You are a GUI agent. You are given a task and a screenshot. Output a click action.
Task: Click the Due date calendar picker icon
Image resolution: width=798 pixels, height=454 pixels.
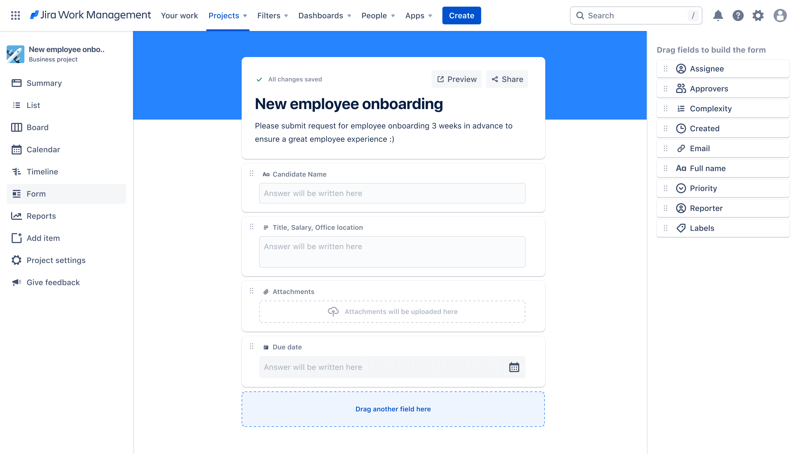click(x=513, y=367)
